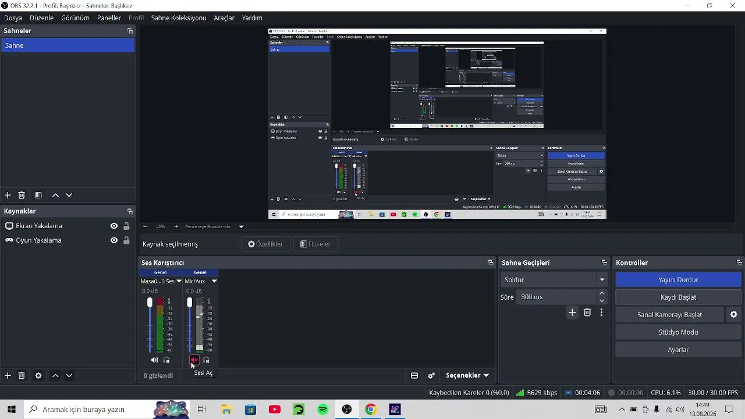Open source Özellikler button
Viewport: 745px width, 419px height.
coord(265,244)
